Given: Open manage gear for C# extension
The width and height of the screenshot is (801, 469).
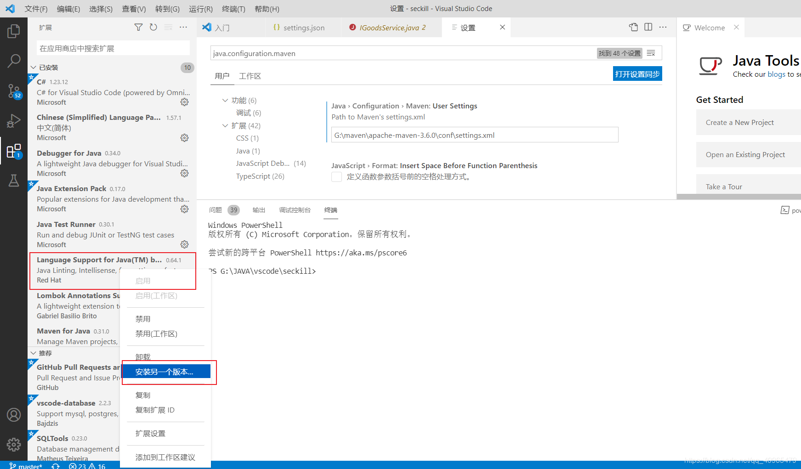Looking at the screenshot, I should coord(184,102).
